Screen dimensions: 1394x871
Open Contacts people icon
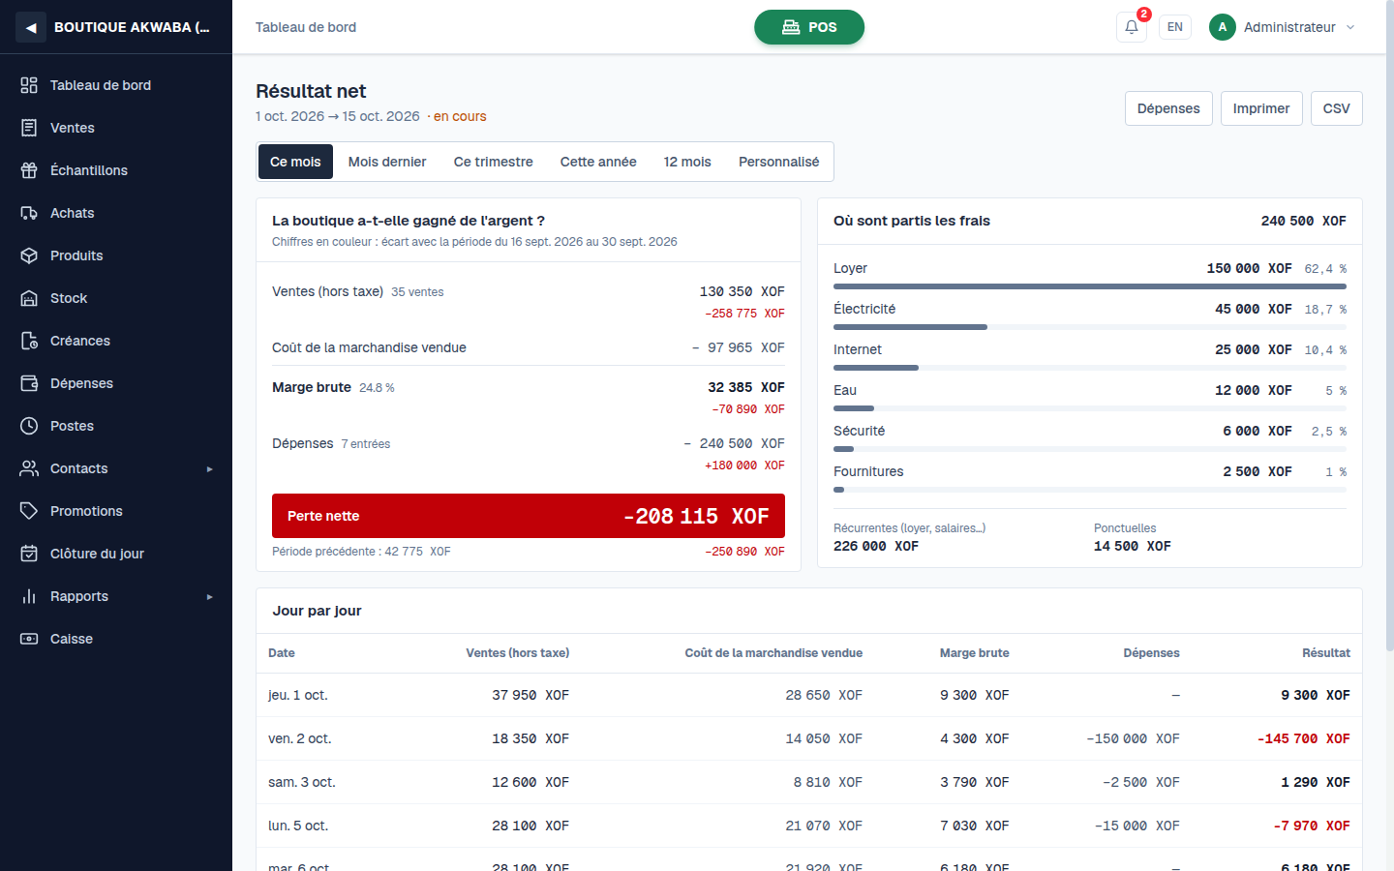click(29, 468)
